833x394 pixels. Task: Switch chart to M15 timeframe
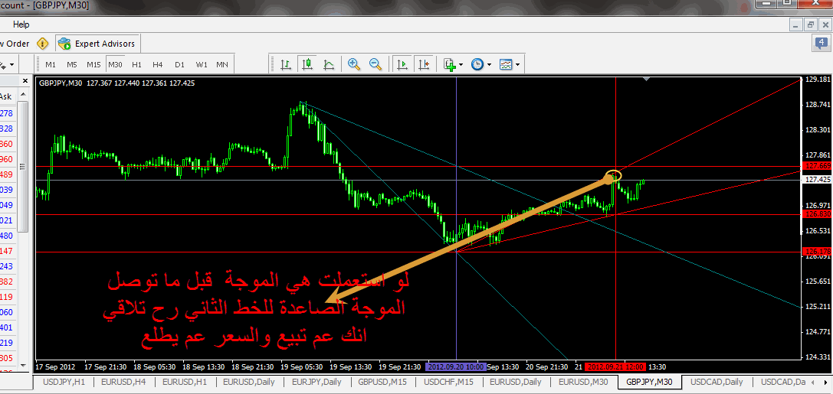(93, 65)
